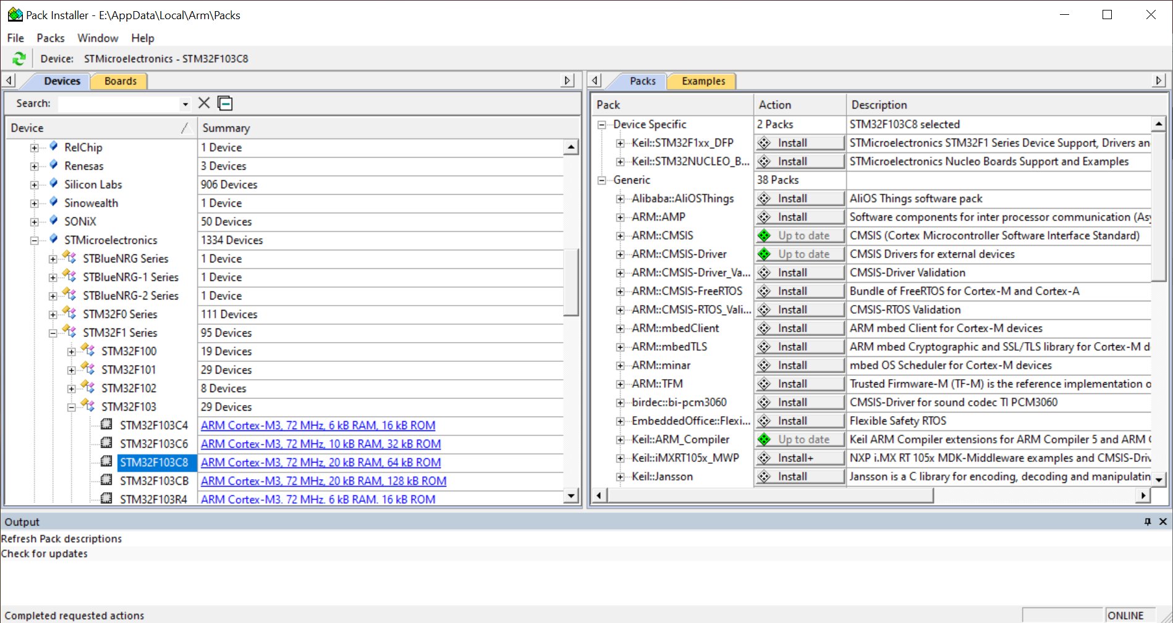Click the STMicroelectronics vendor diamond icon
This screenshot has width=1173, height=623.
[x=54, y=239]
